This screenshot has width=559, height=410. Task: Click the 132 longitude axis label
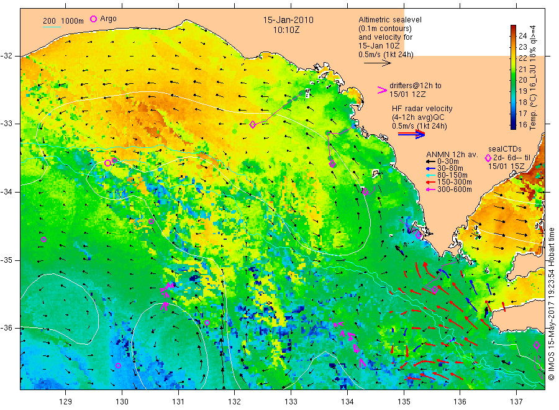tap(235, 402)
